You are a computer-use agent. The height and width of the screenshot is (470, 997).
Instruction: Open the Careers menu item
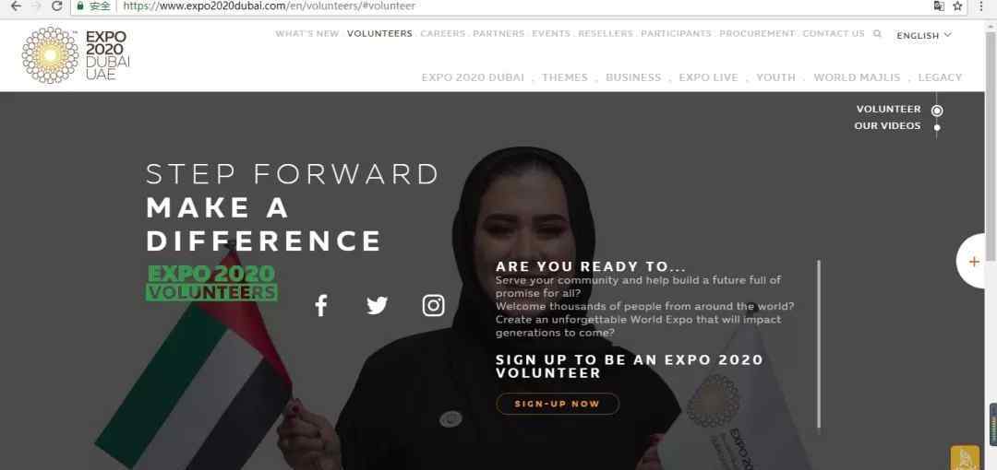442,34
